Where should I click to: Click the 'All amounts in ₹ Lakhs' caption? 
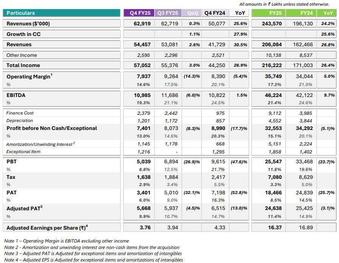point(284,4)
